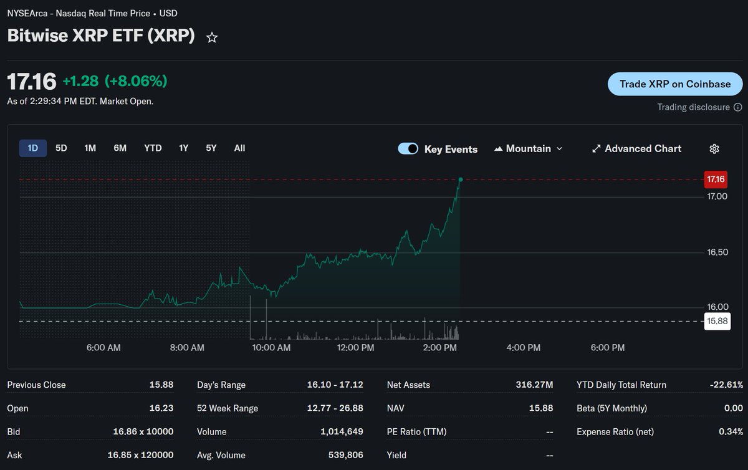Open the Trading disclosure link
The height and width of the screenshot is (470, 748).
693,107
